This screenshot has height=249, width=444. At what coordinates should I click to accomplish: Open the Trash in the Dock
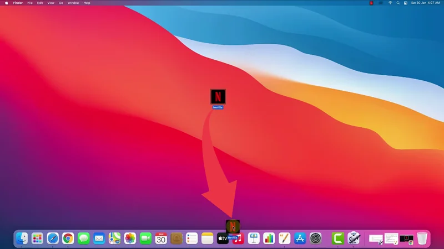422,238
